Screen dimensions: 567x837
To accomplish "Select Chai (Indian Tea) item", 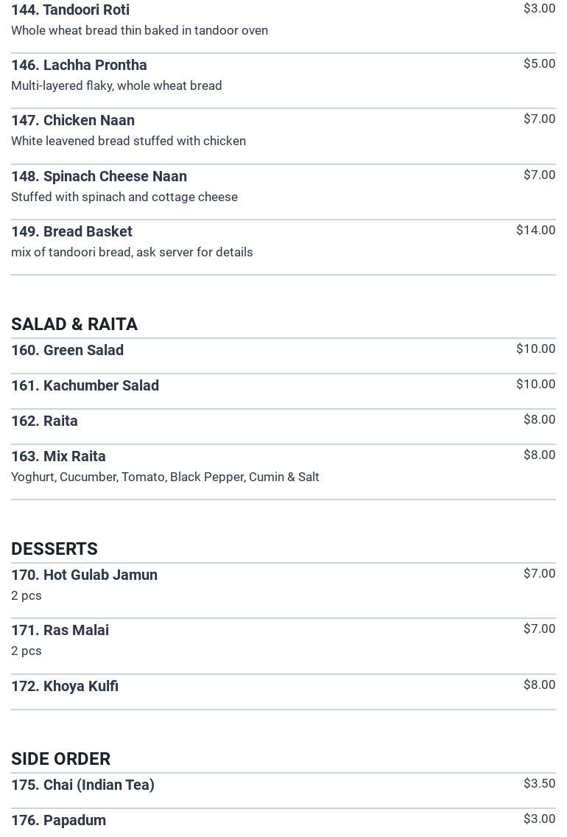I will [82, 785].
